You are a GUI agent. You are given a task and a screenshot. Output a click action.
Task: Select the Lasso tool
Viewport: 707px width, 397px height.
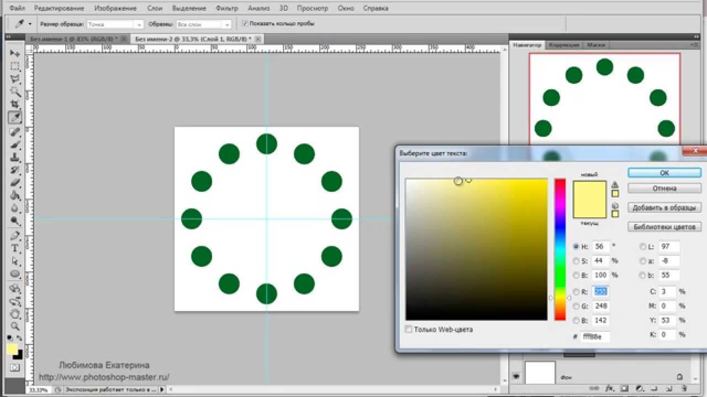[x=15, y=79]
